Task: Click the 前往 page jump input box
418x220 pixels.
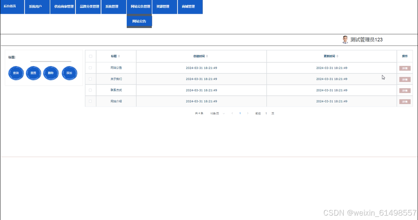Action: tap(266, 114)
